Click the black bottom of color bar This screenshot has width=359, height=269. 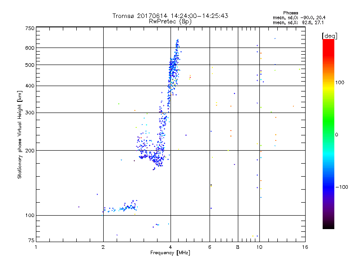(328, 226)
